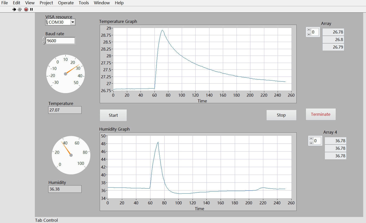Click the Humidity value 36.38 field
The image size is (366, 223).
click(65, 189)
